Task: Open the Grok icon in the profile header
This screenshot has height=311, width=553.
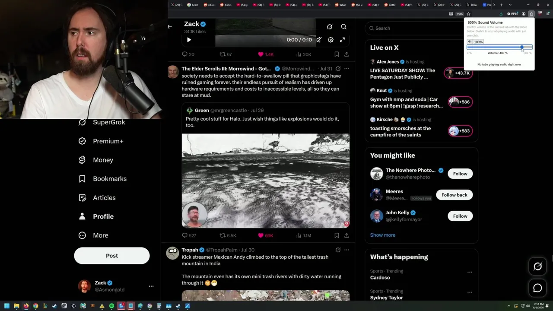Action: point(330,27)
